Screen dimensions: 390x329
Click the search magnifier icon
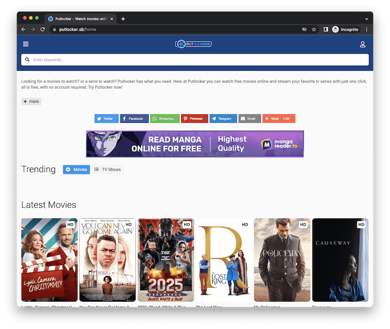pos(27,59)
